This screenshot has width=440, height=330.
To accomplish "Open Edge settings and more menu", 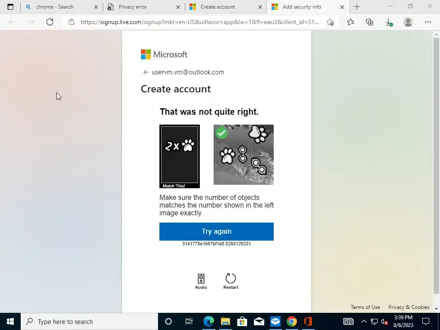I will [428, 22].
